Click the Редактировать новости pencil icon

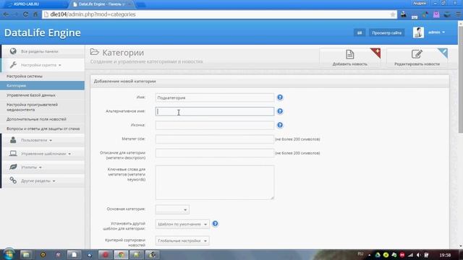pyautogui.click(x=417, y=54)
